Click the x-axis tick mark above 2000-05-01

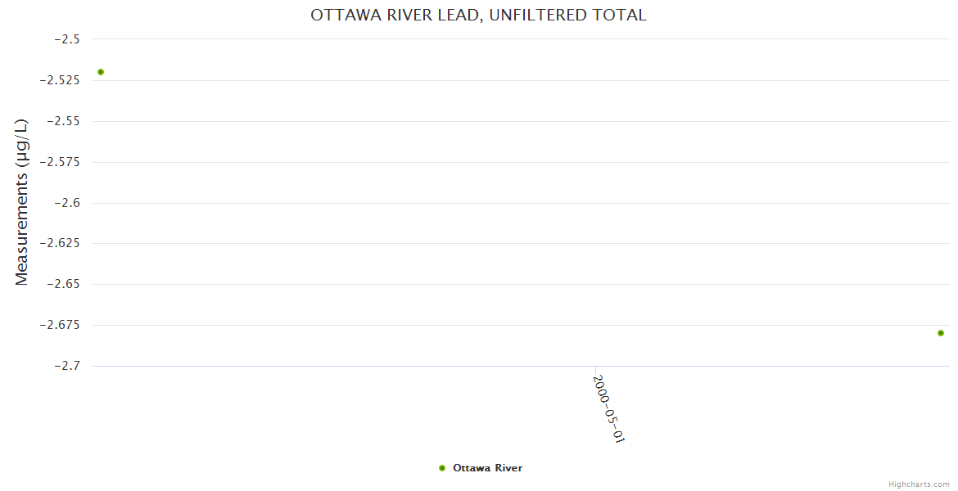(595, 370)
